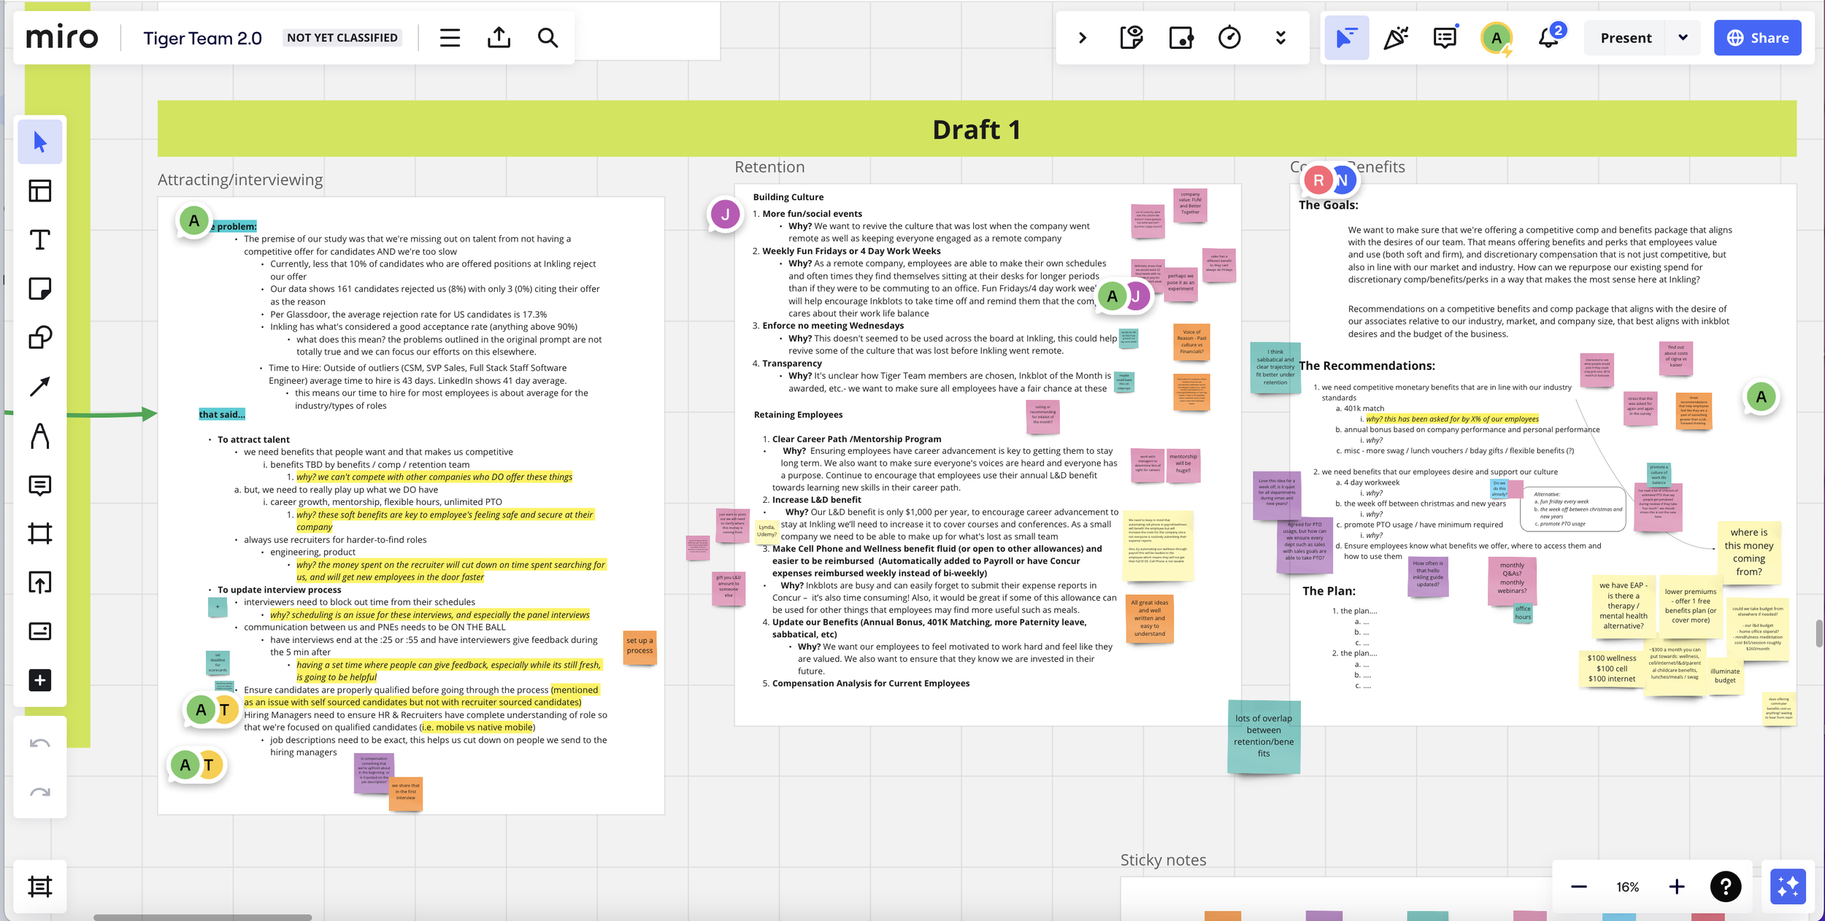This screenshot has height=921, width=1825.
Task: Open the board title Tiger Team 2.0
Action: tap(202, 38)
